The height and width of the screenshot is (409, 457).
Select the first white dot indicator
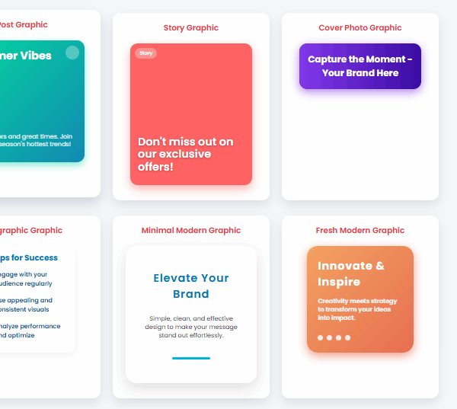321,337
